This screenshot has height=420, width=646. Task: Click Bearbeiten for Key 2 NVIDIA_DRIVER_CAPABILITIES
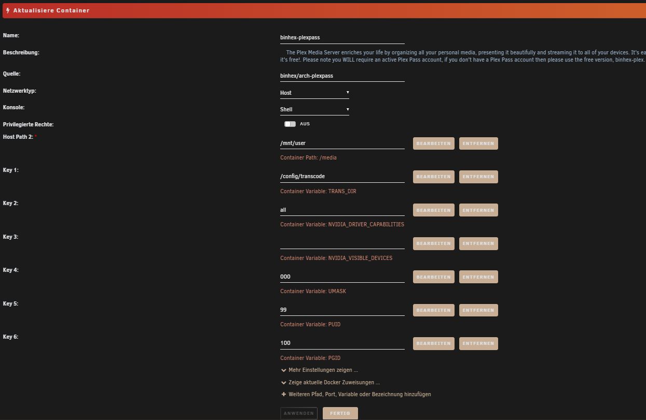(x=434, y=210)
